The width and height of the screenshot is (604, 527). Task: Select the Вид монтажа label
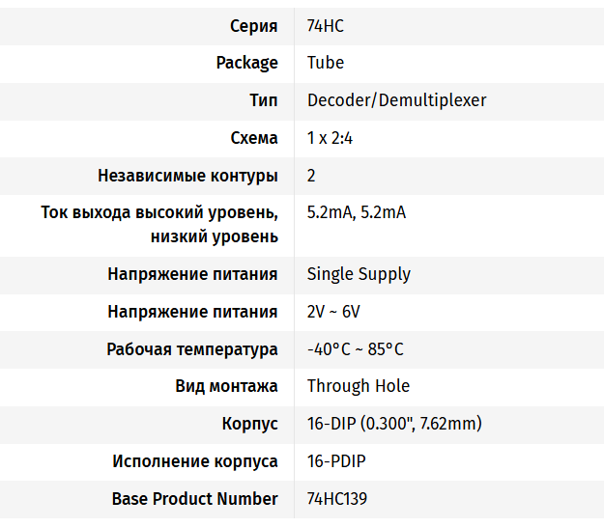point(226,386)
